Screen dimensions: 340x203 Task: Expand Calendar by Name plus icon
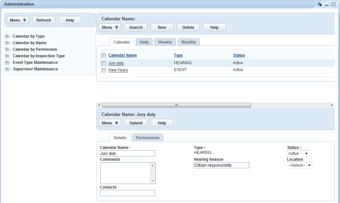[7, 43]
